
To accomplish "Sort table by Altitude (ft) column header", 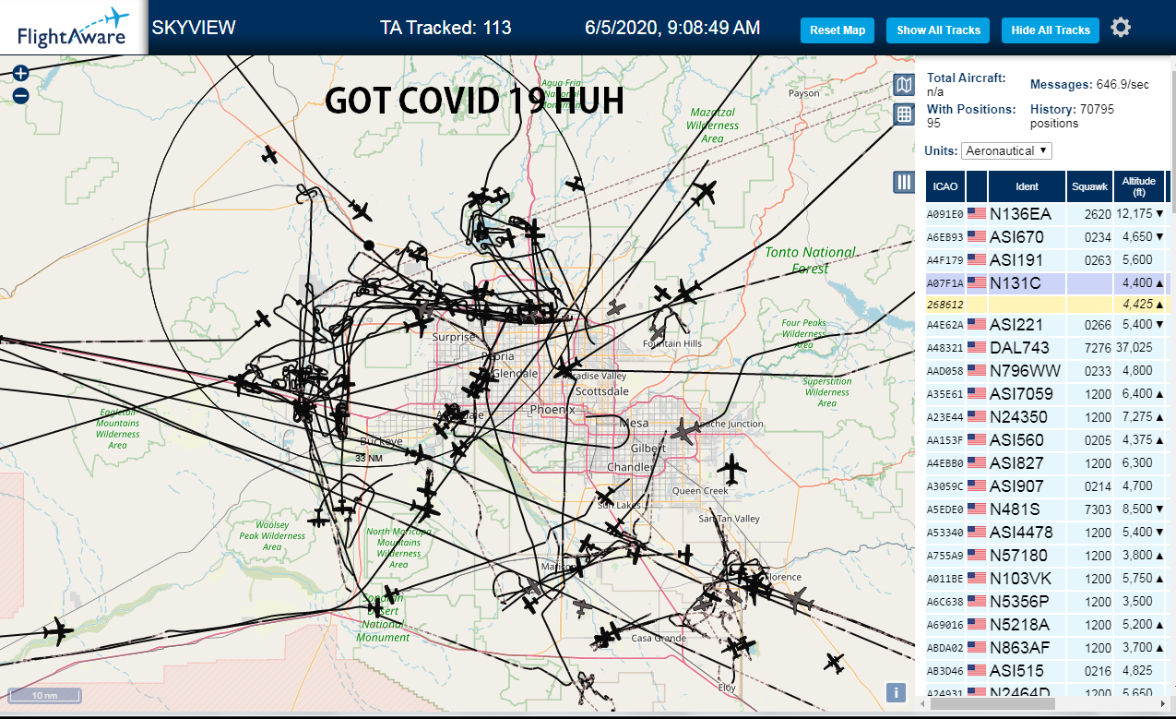I will (x=1139, y=186).
